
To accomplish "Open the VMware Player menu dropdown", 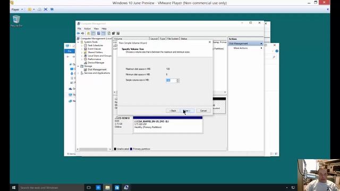I will click(17, 10).
